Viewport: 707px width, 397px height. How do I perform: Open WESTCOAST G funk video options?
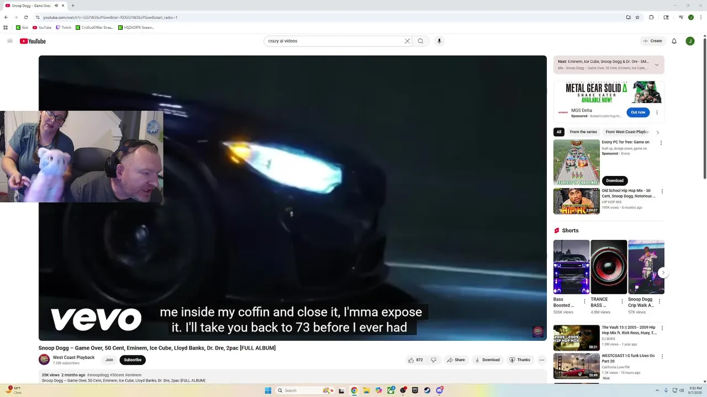(662, 357)
